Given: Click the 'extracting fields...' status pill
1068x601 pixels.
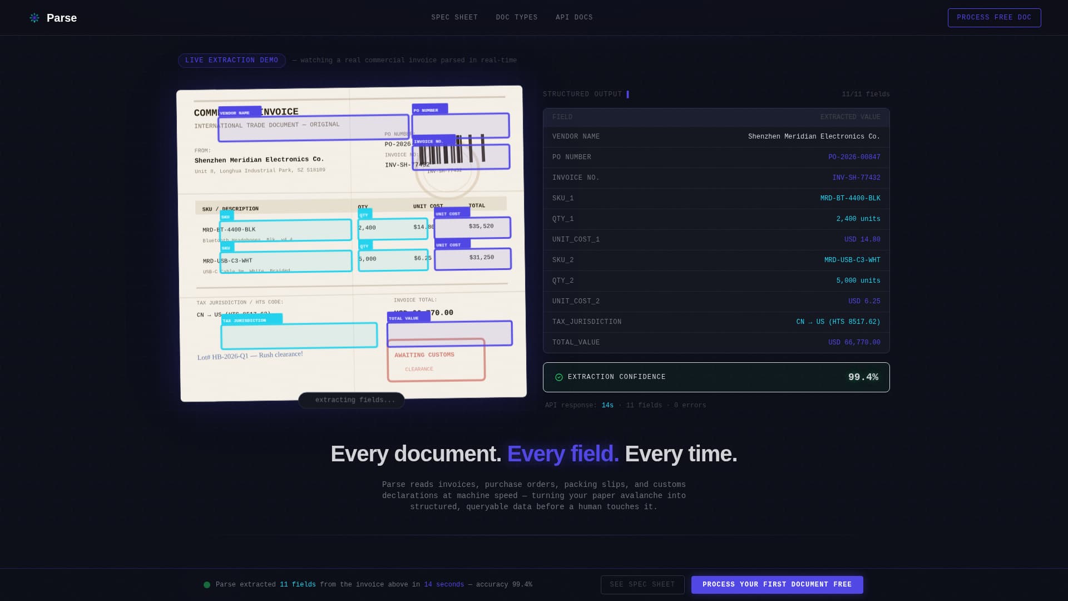Looking at the screenshot, I should 352,400.
